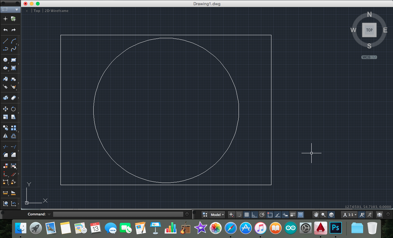Toggle Polar tracking in status bar
The height and width of the screenshot is (238, 393).
262,215
